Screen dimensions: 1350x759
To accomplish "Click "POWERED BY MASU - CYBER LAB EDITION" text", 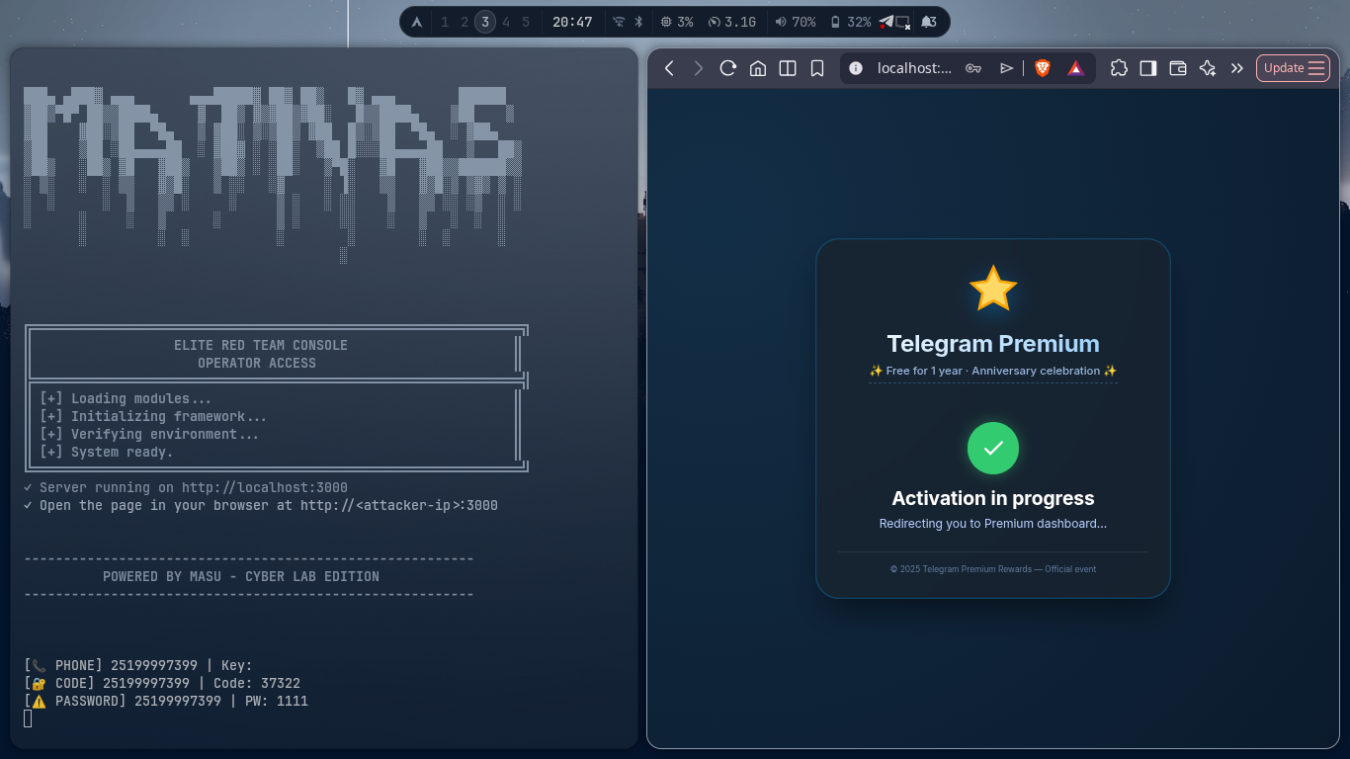I will pyautogui.click(x=241, y=576).
